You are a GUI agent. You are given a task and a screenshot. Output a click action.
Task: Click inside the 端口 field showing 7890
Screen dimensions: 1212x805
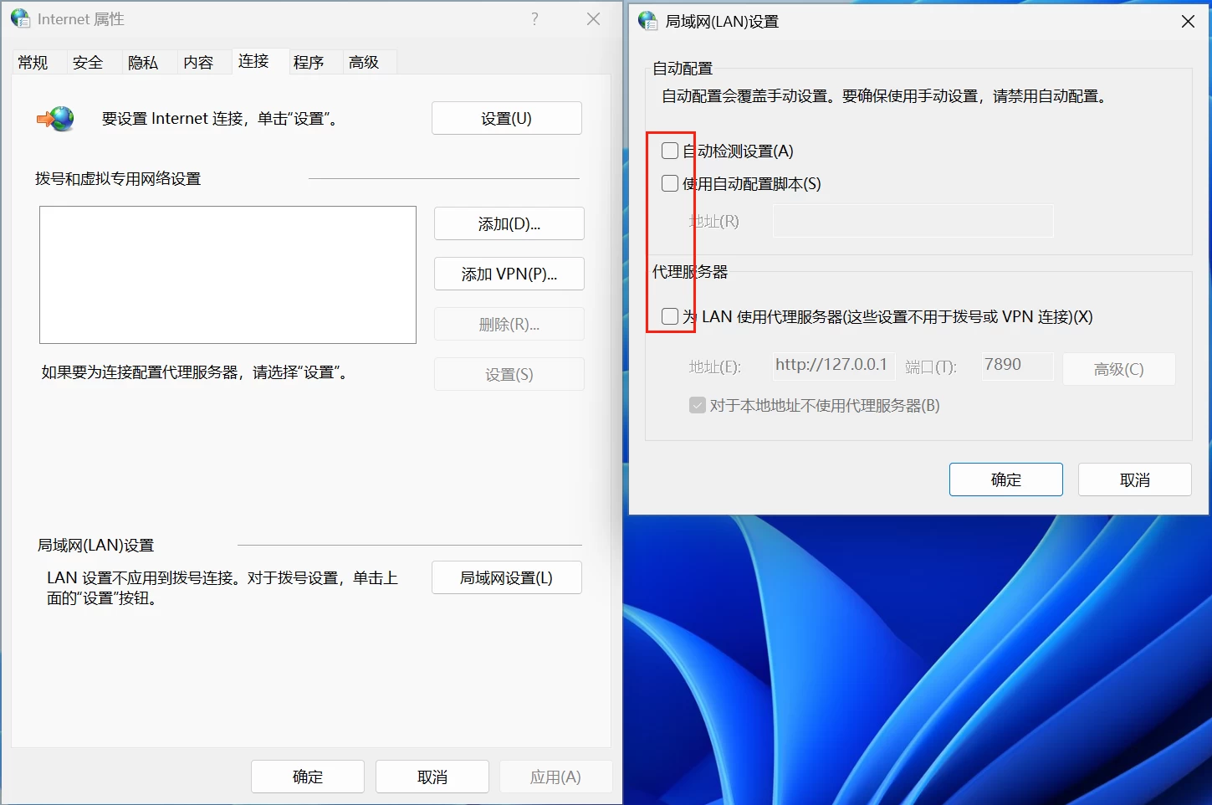tap(1016, 366)
